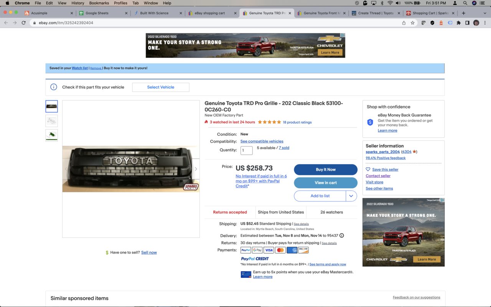This screenshot has width=491, height=307.
Task: Click the Sell now link
Action: coord(149,253)
